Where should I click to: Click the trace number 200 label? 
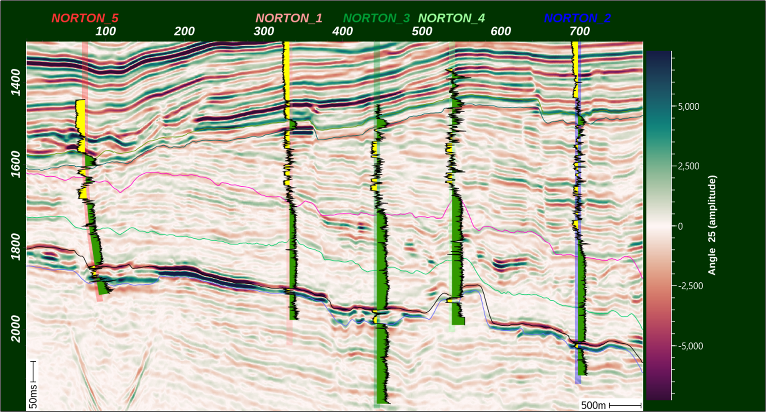(185, 31)
